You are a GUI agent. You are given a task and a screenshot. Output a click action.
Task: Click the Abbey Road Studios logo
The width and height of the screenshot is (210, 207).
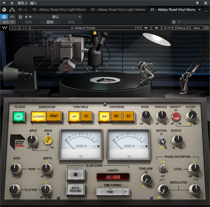click(x=18, y=142)
